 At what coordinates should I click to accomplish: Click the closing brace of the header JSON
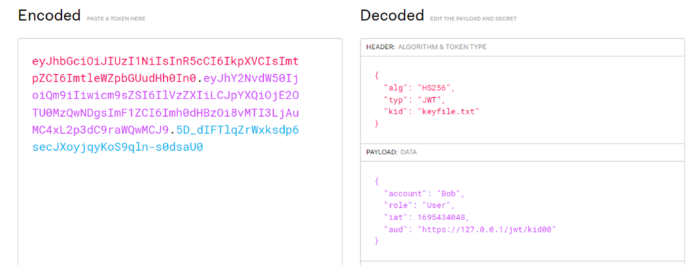[x=377, y=124]
